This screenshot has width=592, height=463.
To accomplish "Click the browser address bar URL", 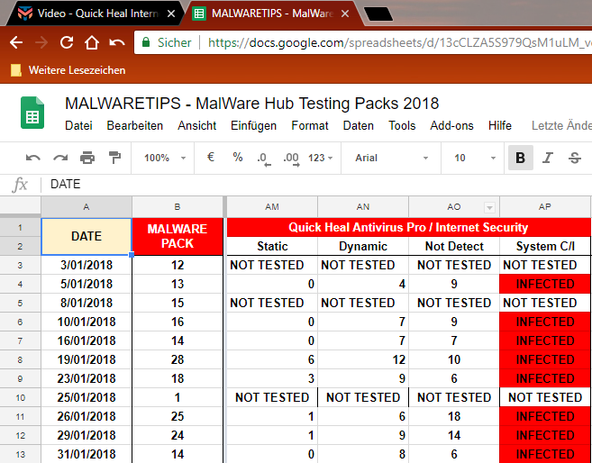I will tap(399, 42).
